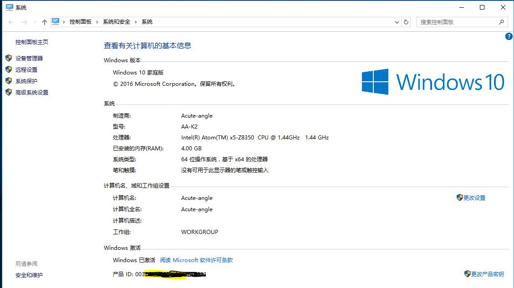Expand chevron after 控制面板 breadcrumb
Image resolution: width=514 pixels, height=288 pixels.
coord(97,22)
